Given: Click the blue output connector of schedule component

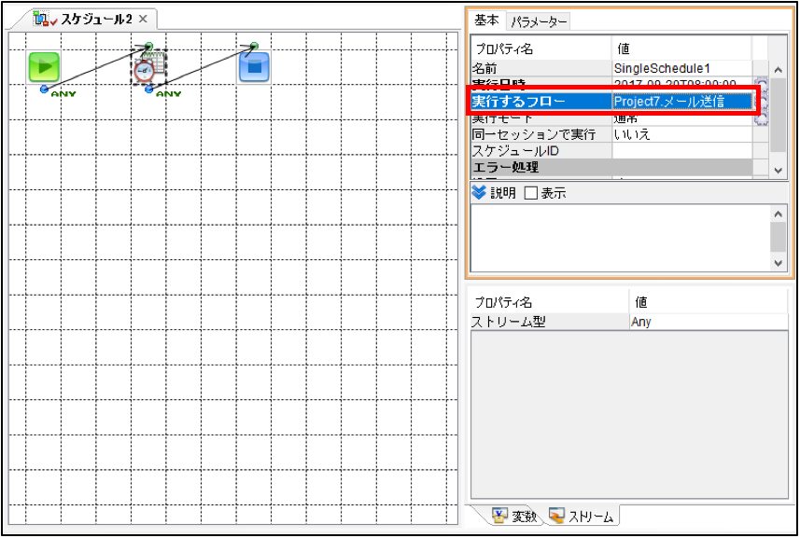Looking at the screenshot, I should pyautogui.click(x=149, y=90).
